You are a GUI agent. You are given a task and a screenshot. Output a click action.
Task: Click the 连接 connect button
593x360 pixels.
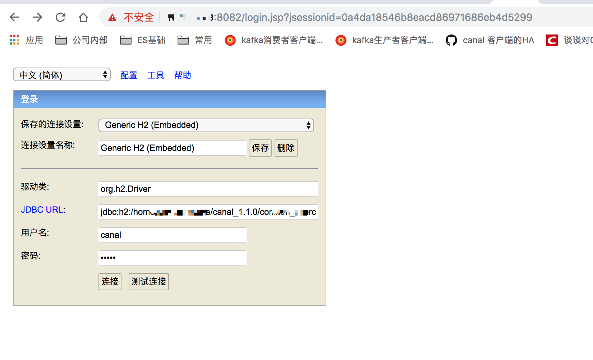pyautogui.click(x=110, y=281)
